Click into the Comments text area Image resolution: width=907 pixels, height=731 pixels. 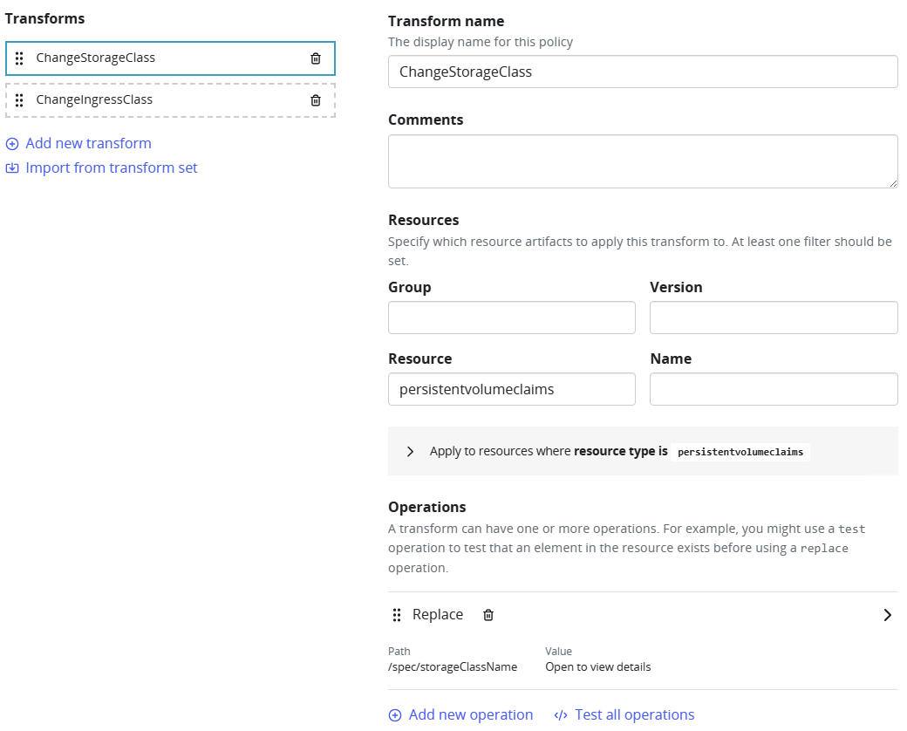click(642, 161)
